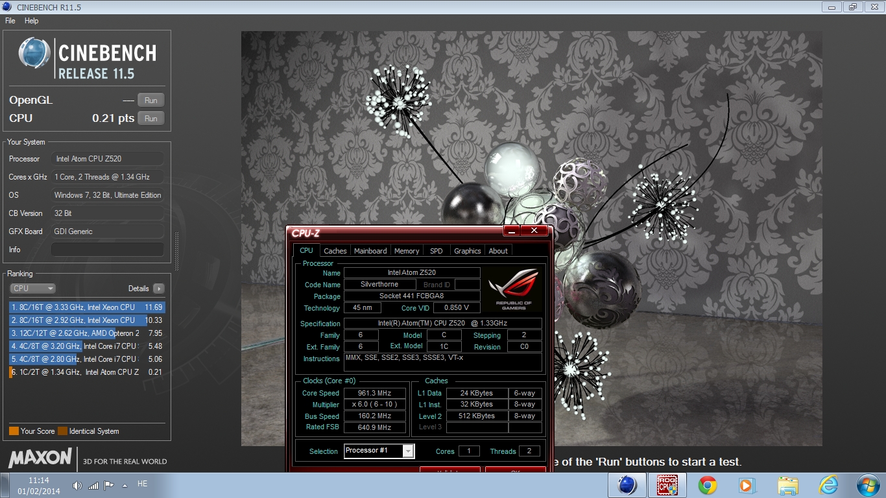Launch Internet Explorer from the taskbar
Screen dimensions: 886x498
[x=828, y=485]
